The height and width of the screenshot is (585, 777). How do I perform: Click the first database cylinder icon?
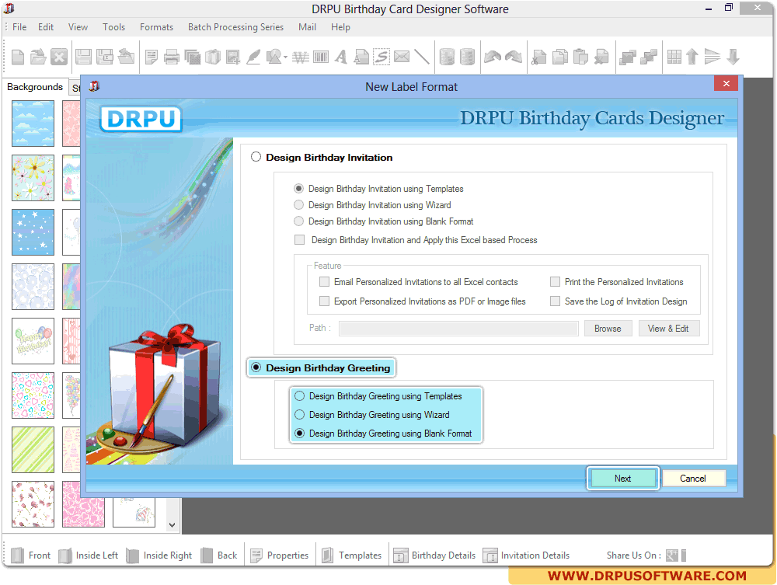447,57
